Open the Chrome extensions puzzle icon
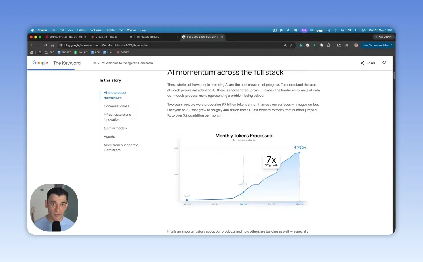This screenshot has height=262, width=423. click(x=329, y=45)
